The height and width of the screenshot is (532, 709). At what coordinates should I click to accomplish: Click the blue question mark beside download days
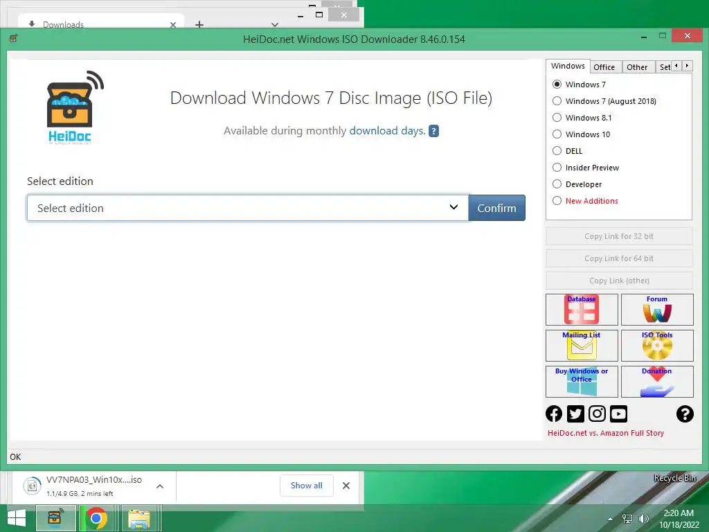(433, 131)
